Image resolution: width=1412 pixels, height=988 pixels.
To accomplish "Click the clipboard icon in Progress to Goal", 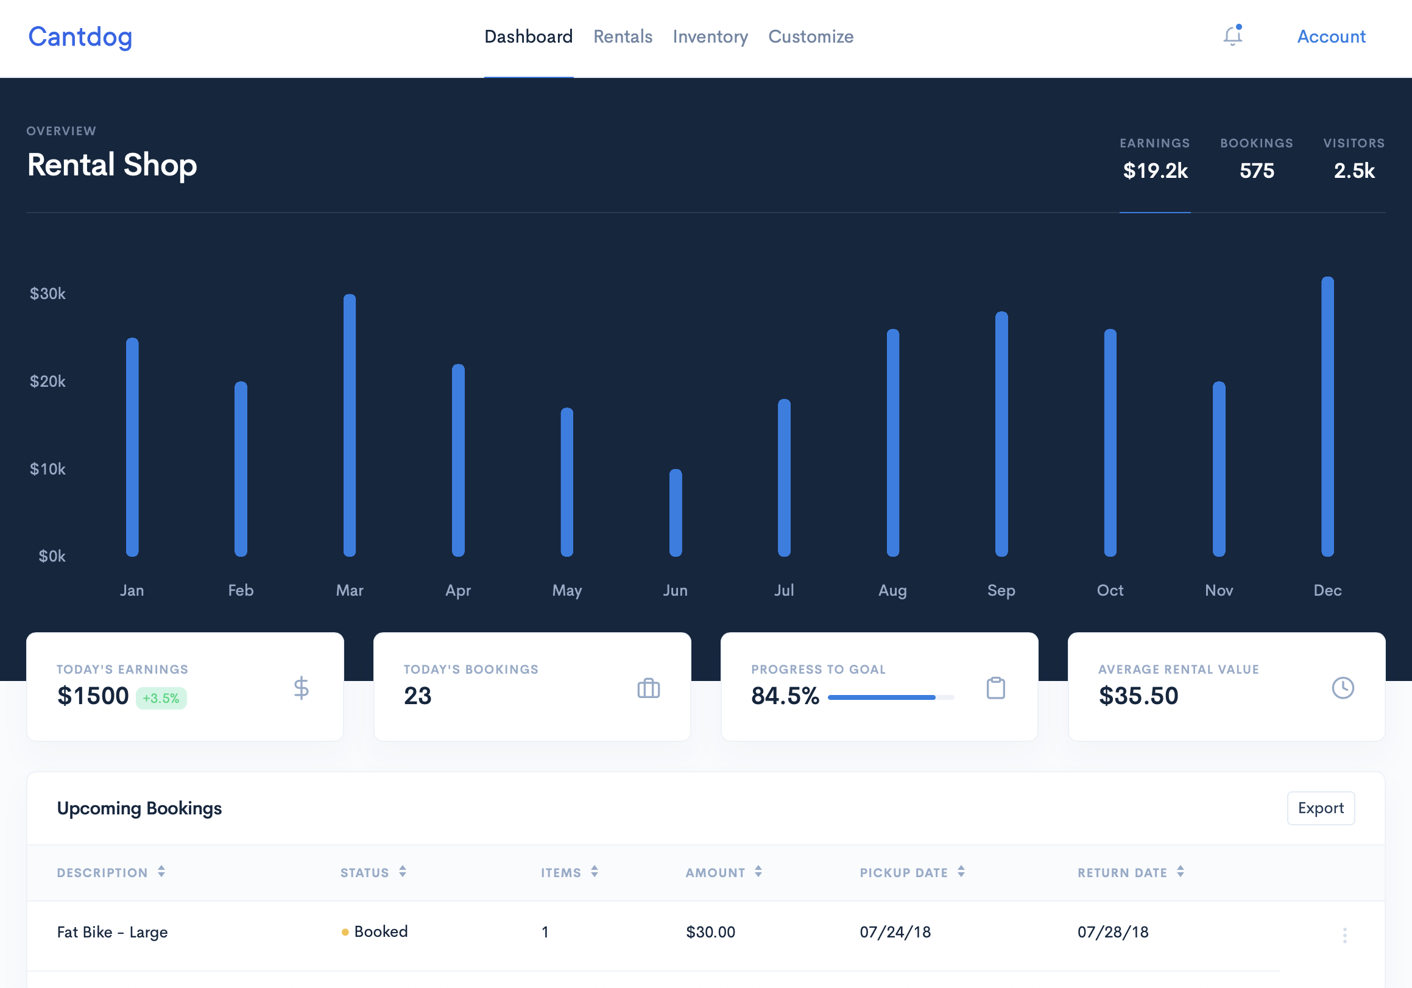I will [995, 688].
